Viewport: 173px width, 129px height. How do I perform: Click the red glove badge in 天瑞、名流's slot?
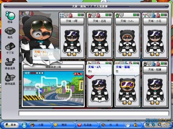click(90, 15)
